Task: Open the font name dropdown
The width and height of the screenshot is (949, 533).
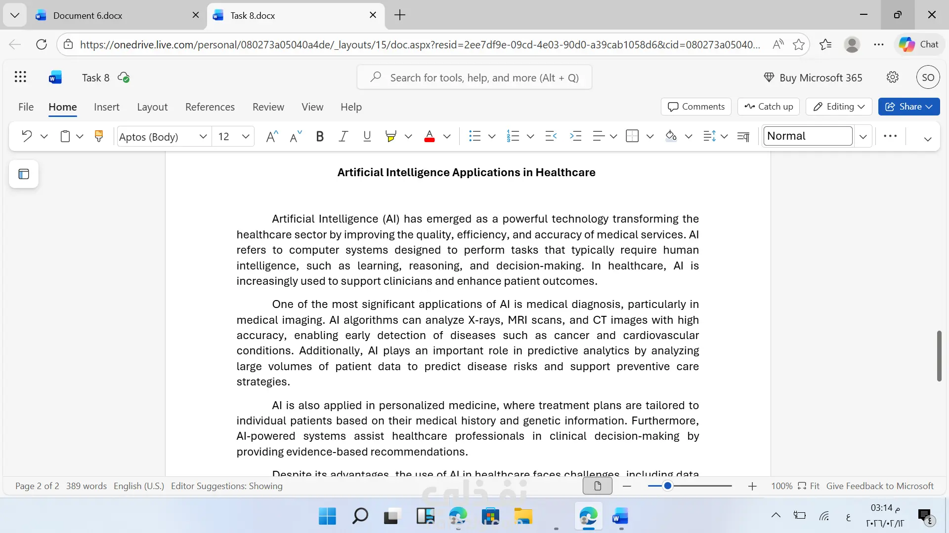Action: point(203,136)
